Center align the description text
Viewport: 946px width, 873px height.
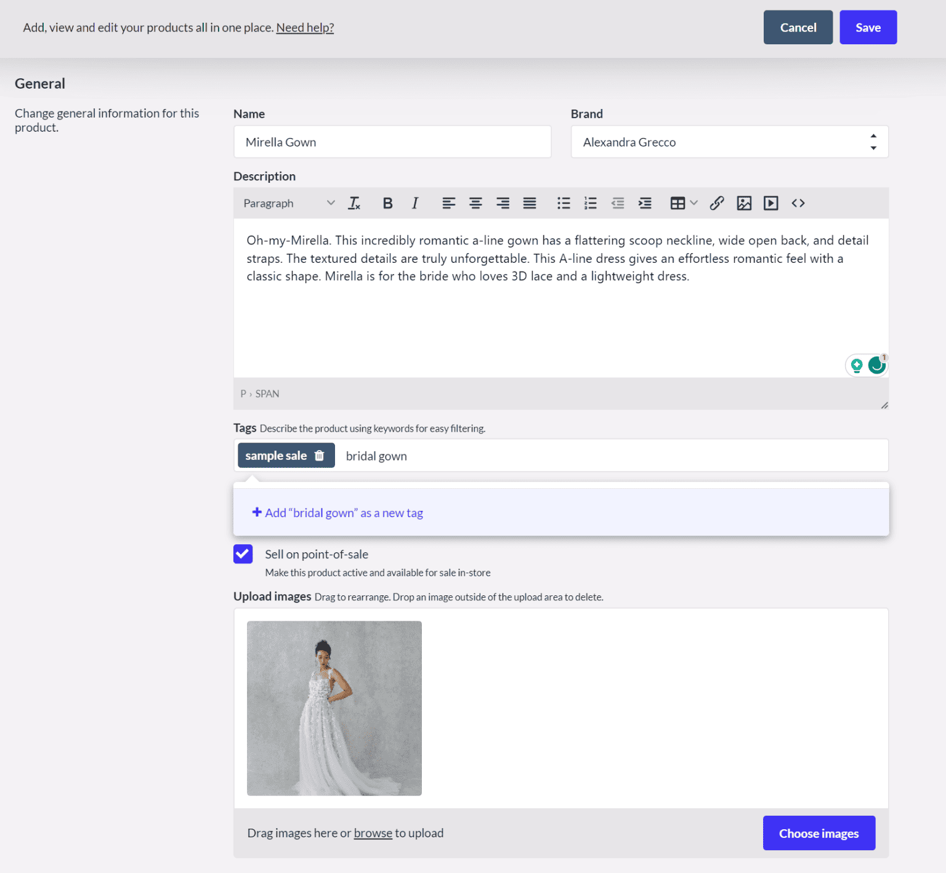coord(475,203)
